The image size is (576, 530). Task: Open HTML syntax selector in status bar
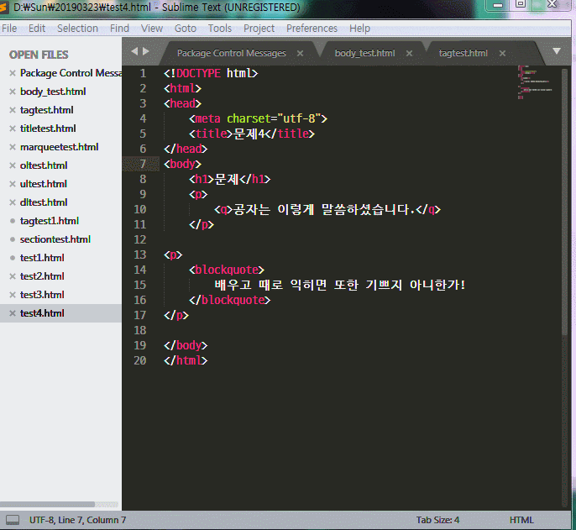click(x=521, y=520)
